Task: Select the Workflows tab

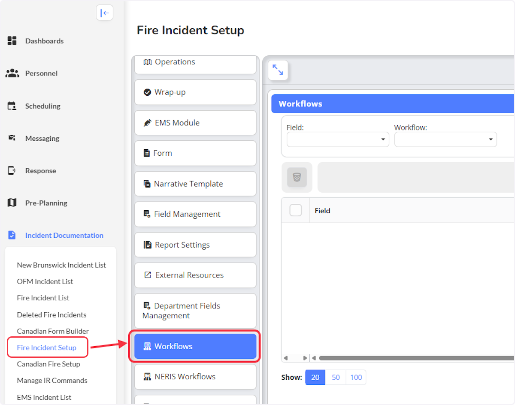Action: pyautogui.click(x=195, y=346)
